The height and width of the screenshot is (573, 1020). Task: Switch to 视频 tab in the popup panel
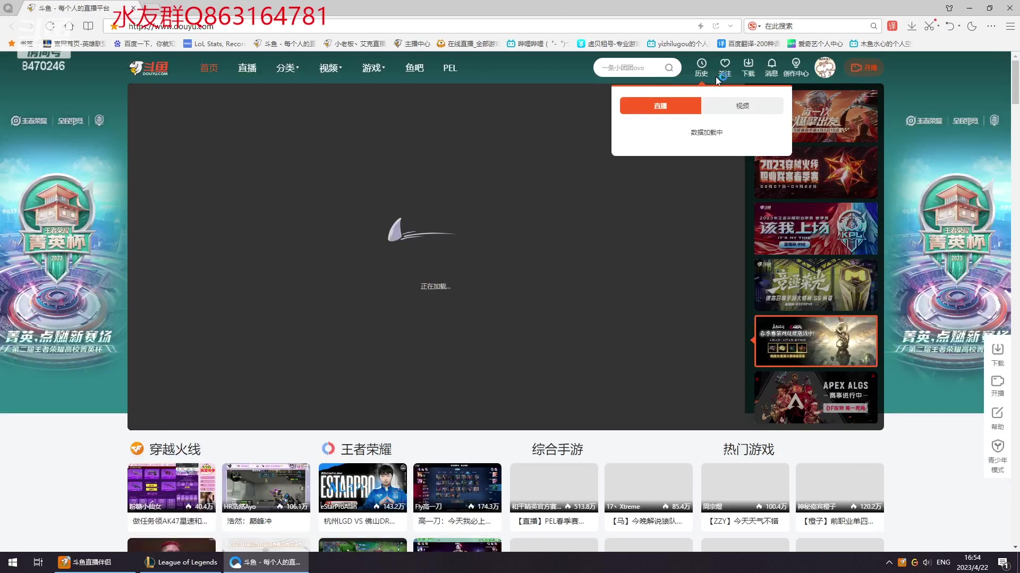[742, 106]
